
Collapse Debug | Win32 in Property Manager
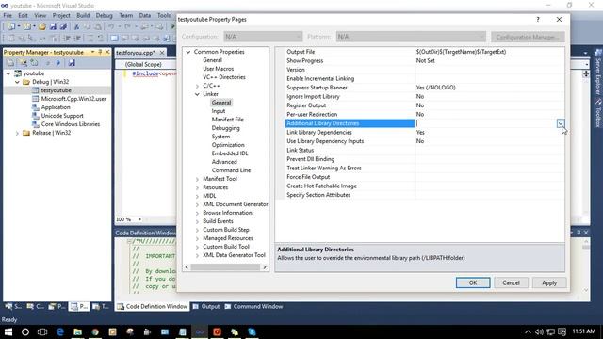(17, 82)
